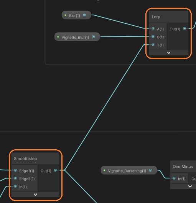Select the Lerp node A(1) input port

[x=153, y=28]
